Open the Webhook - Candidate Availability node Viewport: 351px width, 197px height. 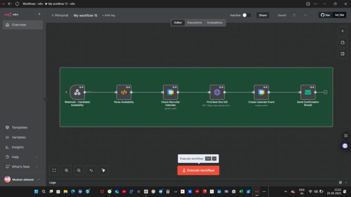tap(77, 92)
